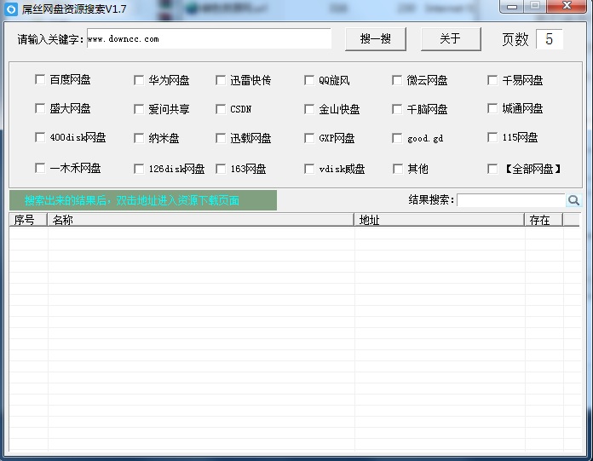This screenshot has height=461, width=593.
Task: Click the 结果搜索 filter input box
Action: pyautogui.click(x=511, y=200)
